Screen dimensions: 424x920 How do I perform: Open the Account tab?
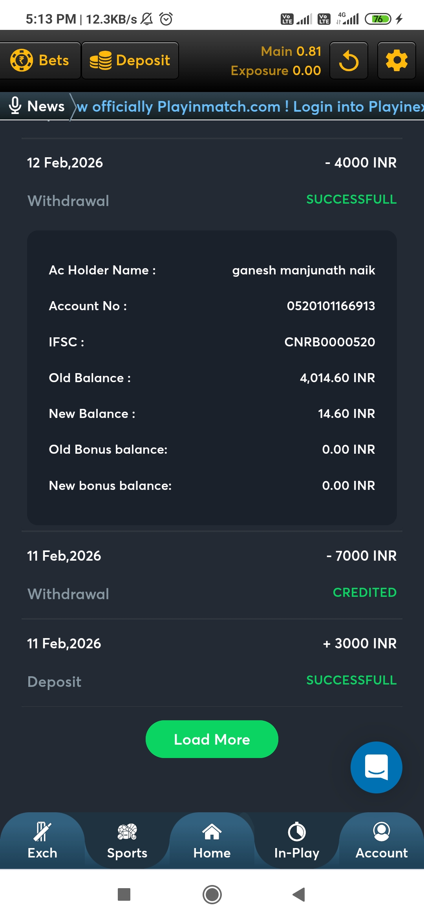(382, 841)
